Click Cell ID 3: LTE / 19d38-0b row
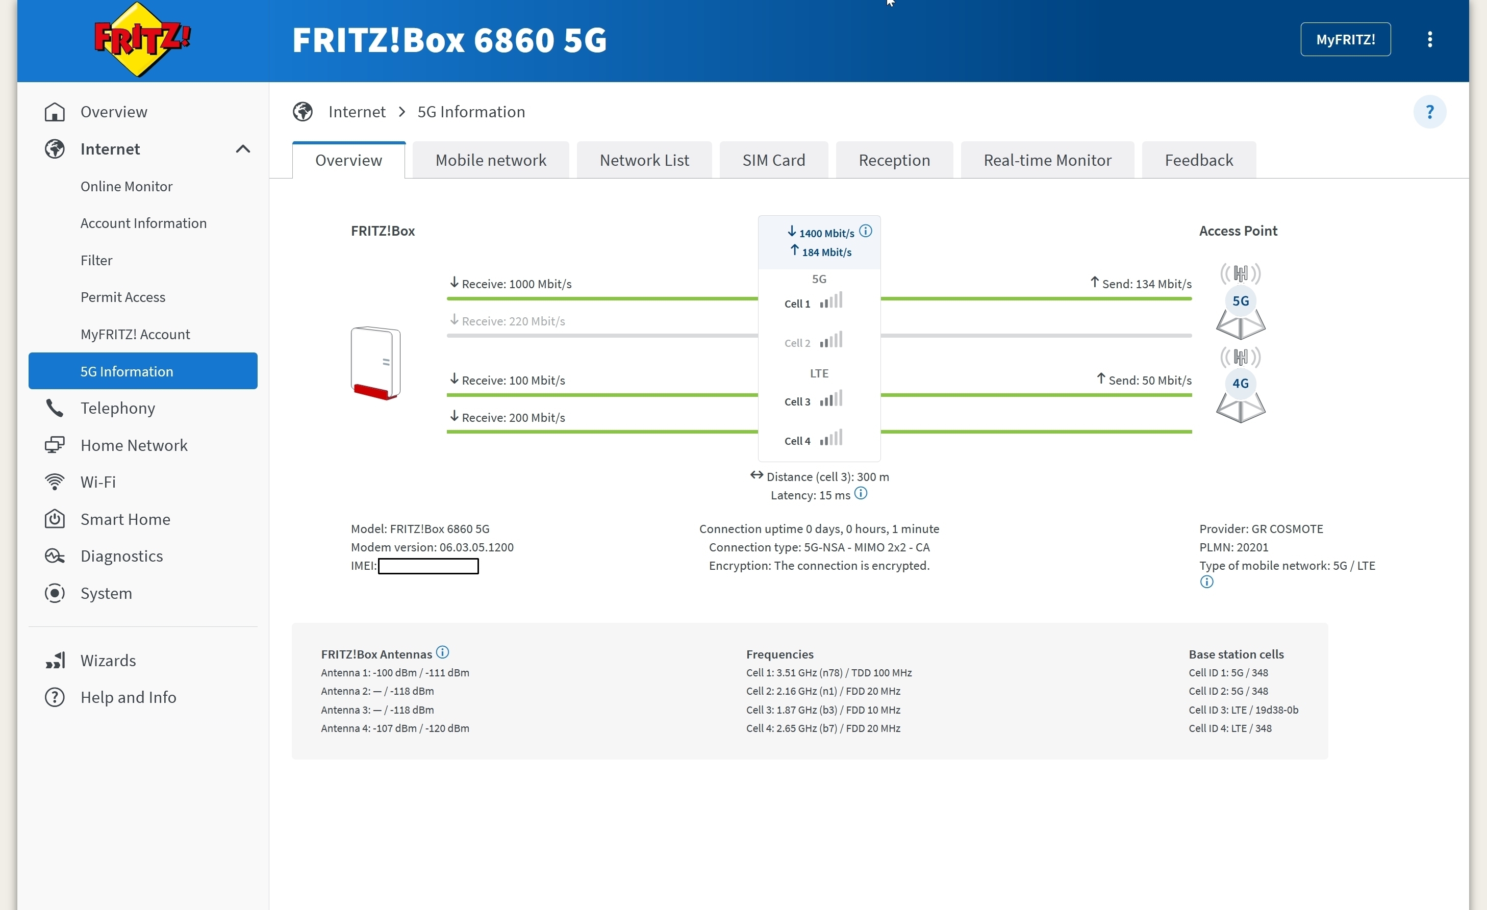The height and width of the screenshot is (910, 1487). (x=1243, y=710)
